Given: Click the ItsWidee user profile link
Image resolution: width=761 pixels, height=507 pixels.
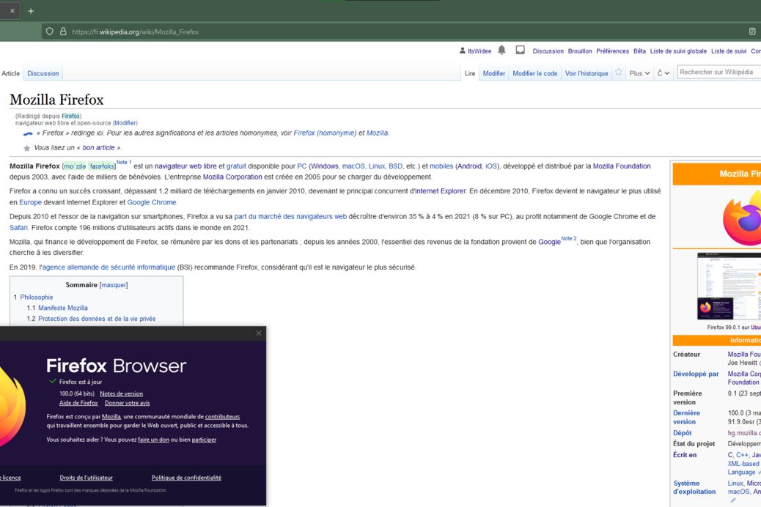Looking at the screenshot, I should point(479,51).
